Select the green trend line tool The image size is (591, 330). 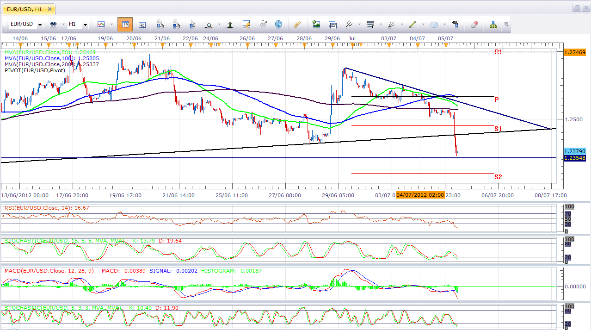(x=412, y=24)
